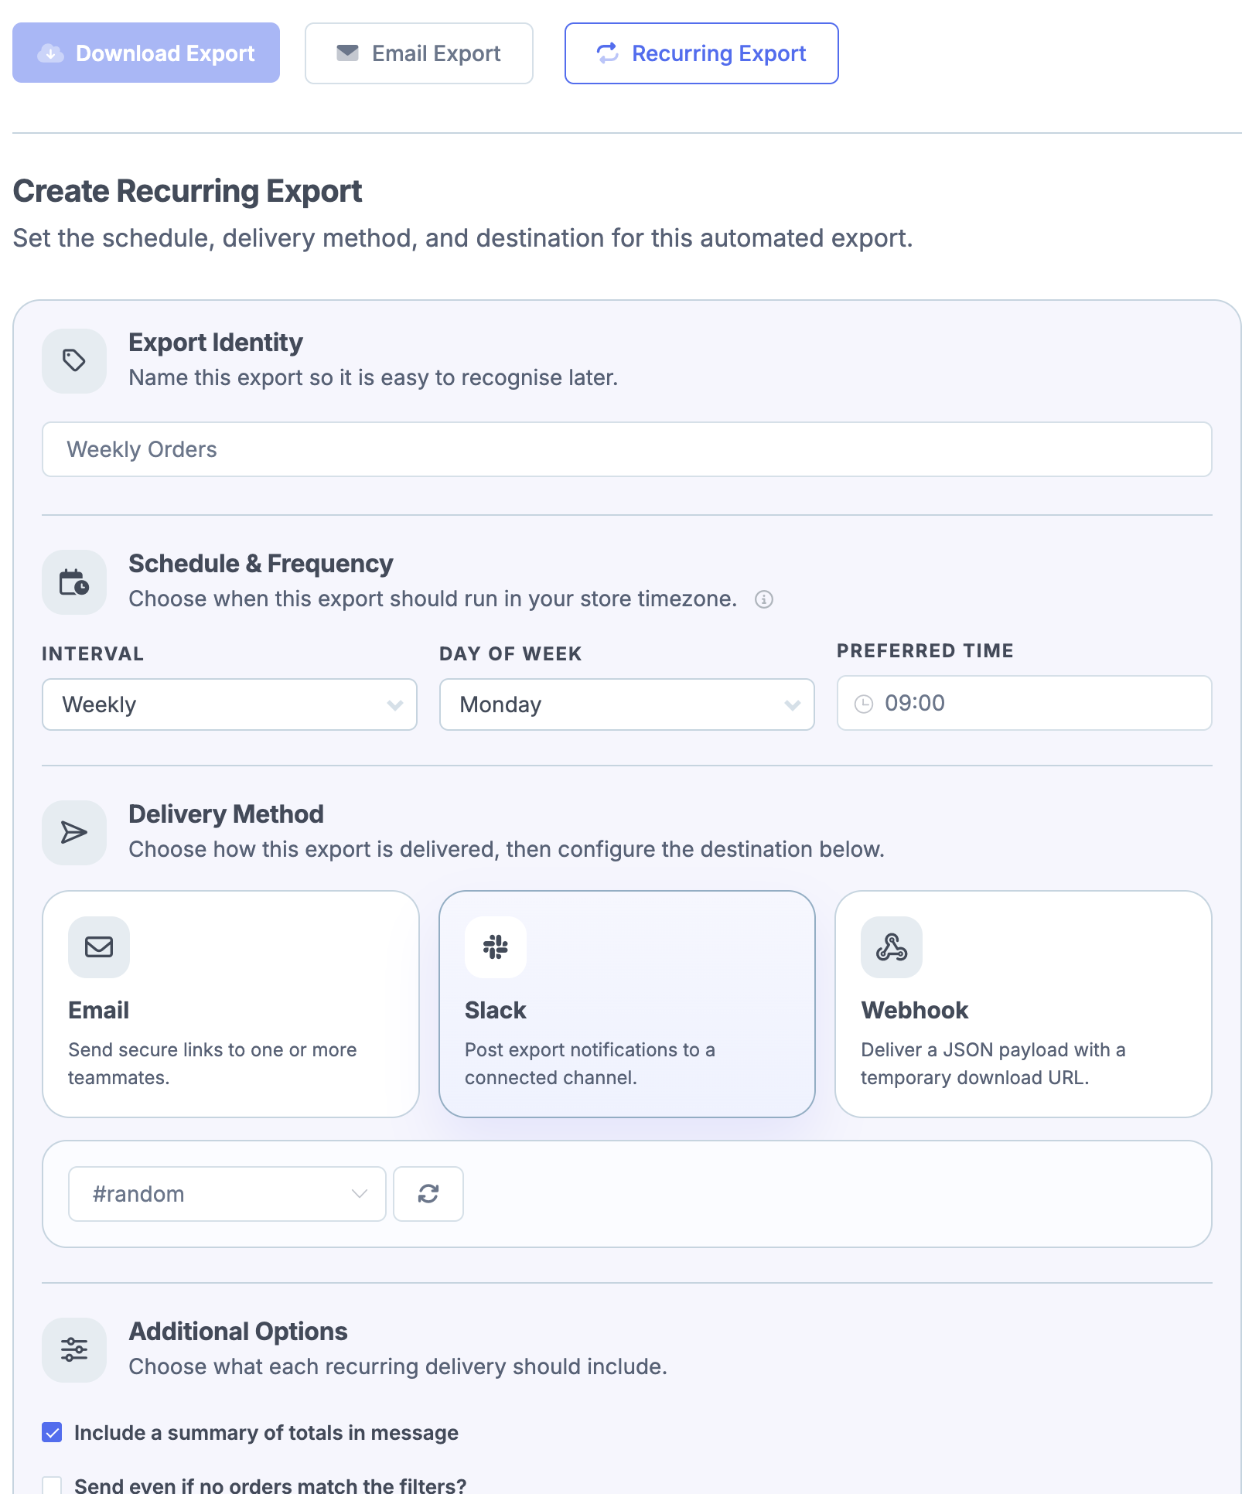Image resolution: width=1259 pixels, height=1494 pixels.
Task: Click the Additional Options sliders icon
Action: click(73, 1349)
